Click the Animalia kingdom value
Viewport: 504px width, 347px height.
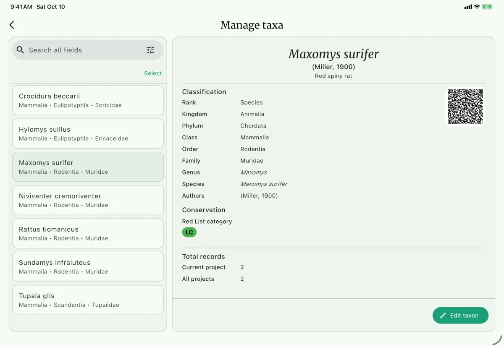pyautogui.click(x=252, y=114)
